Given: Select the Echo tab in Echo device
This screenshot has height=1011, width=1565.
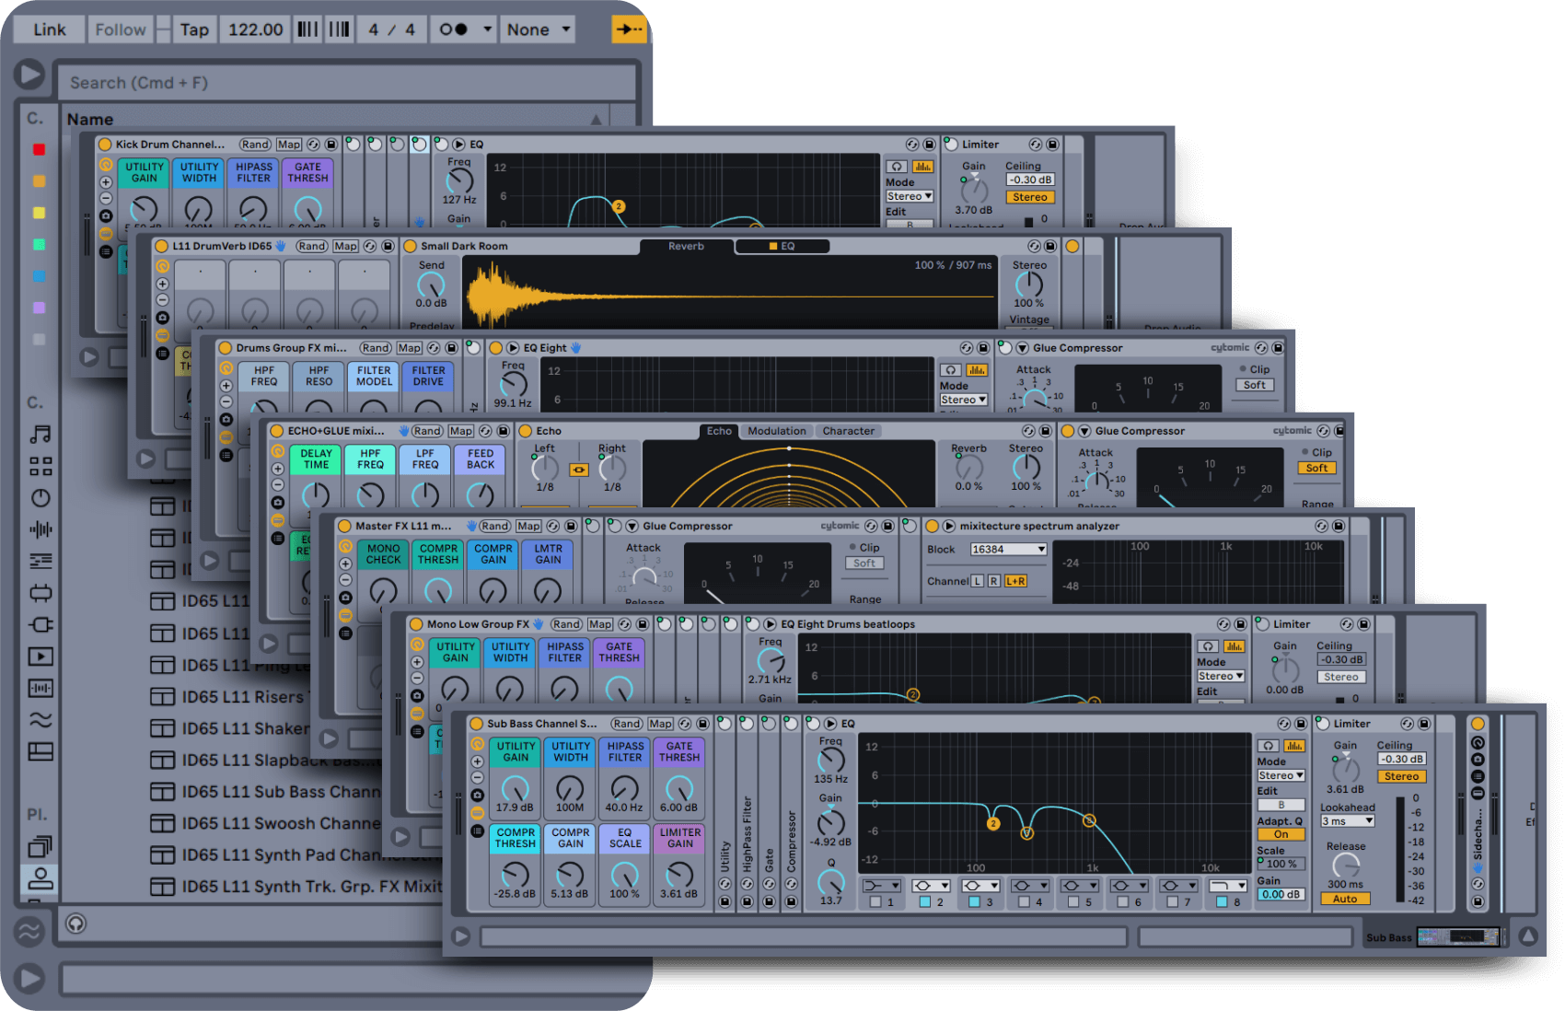Looking at the screenshot, I should coord(719,431).
